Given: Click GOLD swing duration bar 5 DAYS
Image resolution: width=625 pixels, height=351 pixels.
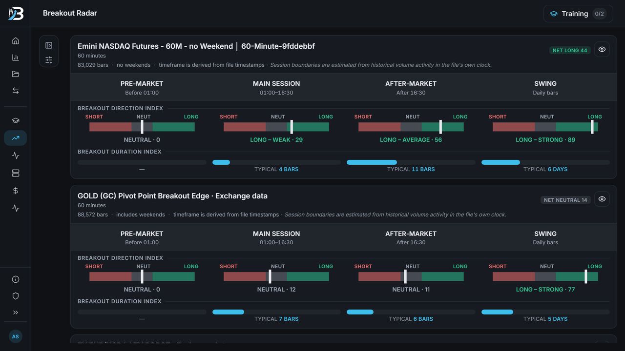Looking at the screenshot, I should pyautogui.click(x=545, y=312).
